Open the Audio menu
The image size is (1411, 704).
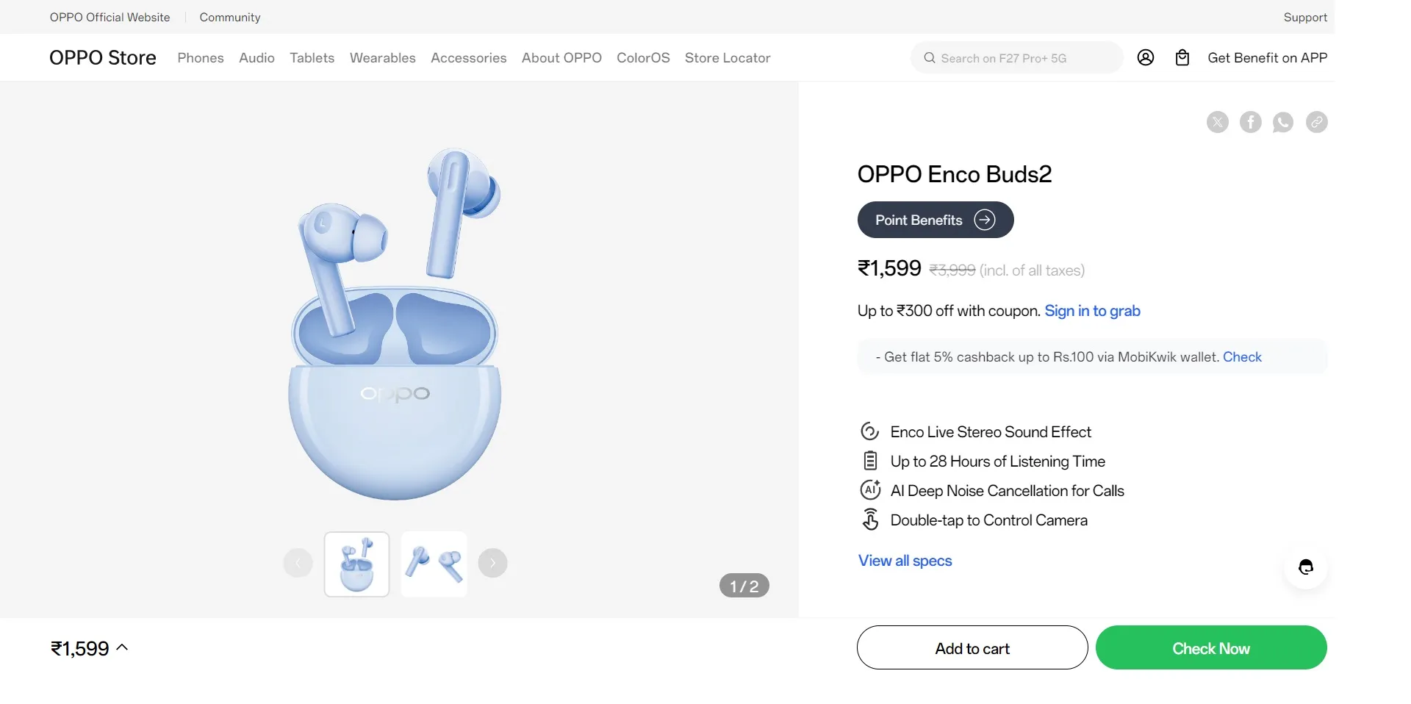point(256,58)
